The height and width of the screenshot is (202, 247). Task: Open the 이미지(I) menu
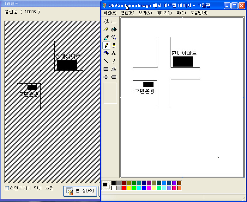pos(164,13)
